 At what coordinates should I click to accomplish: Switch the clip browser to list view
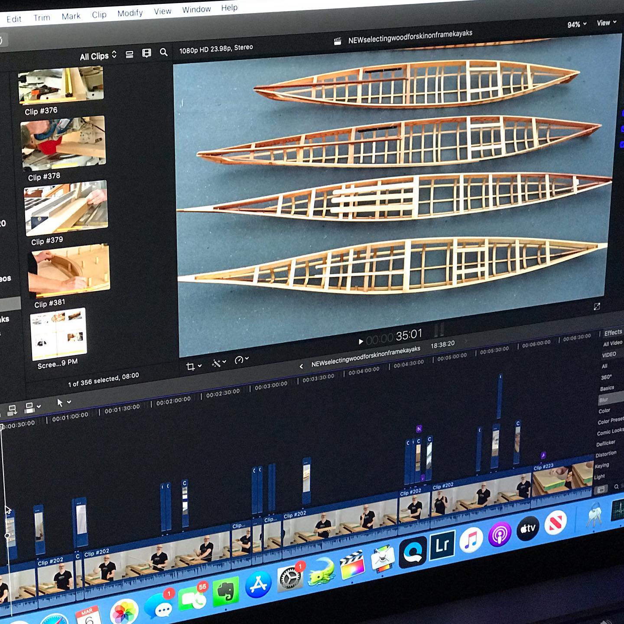click(129, 54)
